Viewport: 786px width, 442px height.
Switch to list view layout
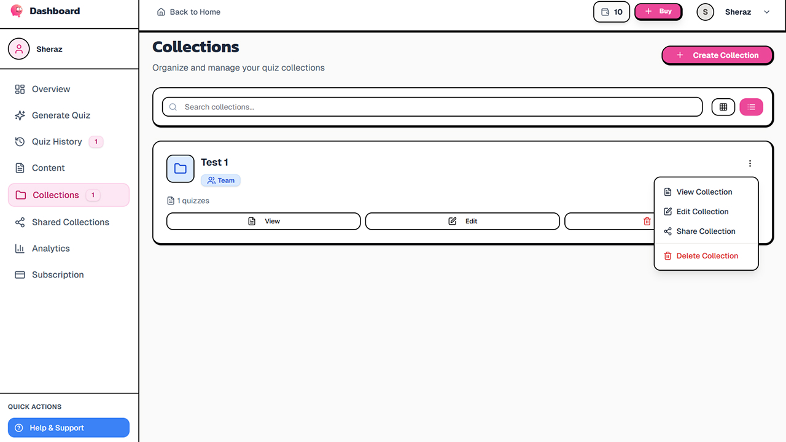click(751, 107)
